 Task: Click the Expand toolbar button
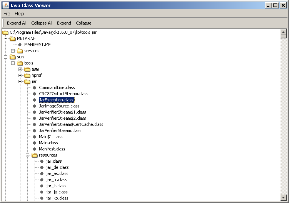click(64, 23)
